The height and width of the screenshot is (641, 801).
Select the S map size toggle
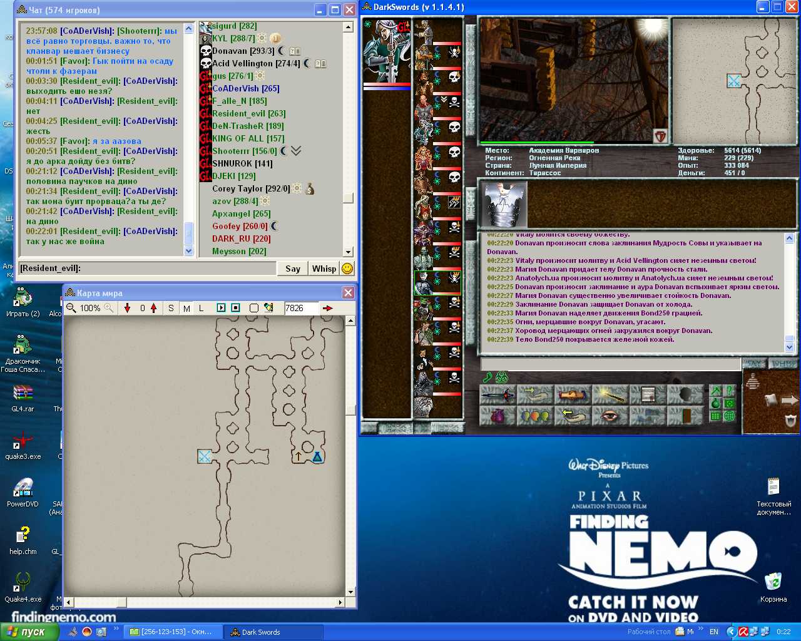point(171,308)
